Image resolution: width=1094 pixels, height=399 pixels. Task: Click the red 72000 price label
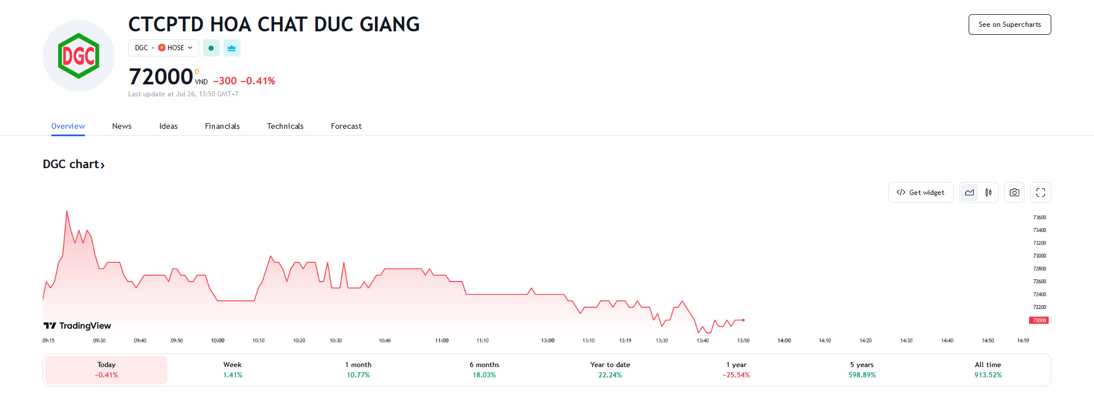(1039, 320)
